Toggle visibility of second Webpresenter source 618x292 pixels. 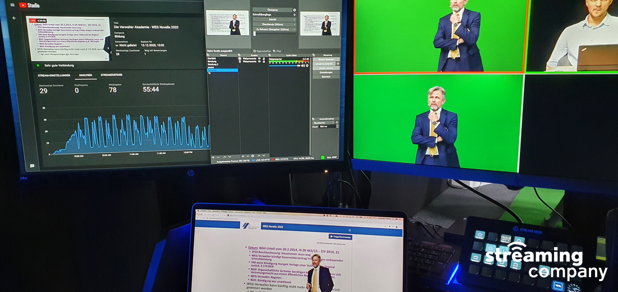259,61
